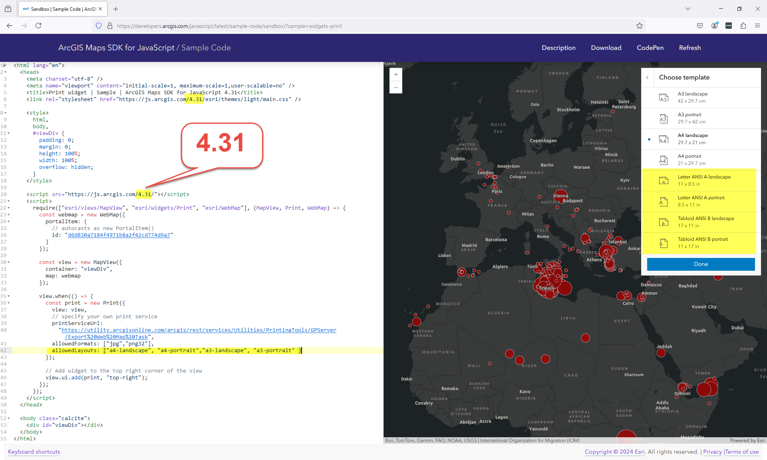
Task: Open a new browser tab
Action: (115, 9)
